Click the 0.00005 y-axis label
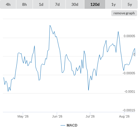This screenshot has width=138, height=133. [129, 36]
